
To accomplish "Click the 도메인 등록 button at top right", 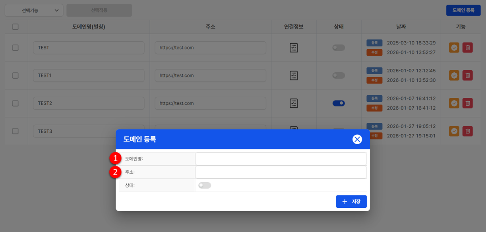I will click(463, 10).
